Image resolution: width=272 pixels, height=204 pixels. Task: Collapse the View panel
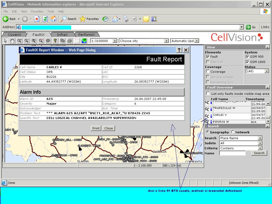[267, 47]
